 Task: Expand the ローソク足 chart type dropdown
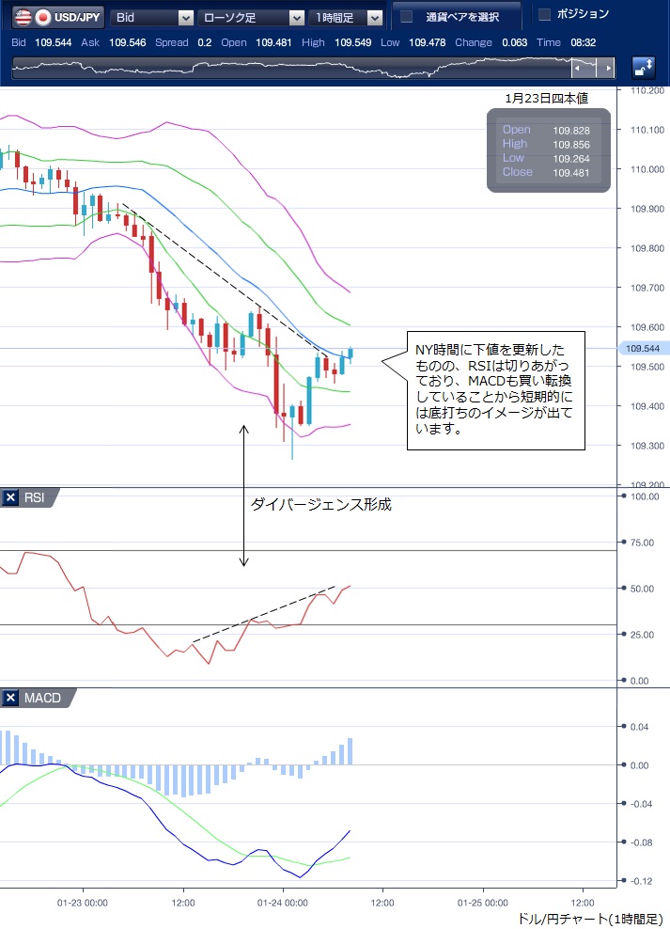pos(296,17)
